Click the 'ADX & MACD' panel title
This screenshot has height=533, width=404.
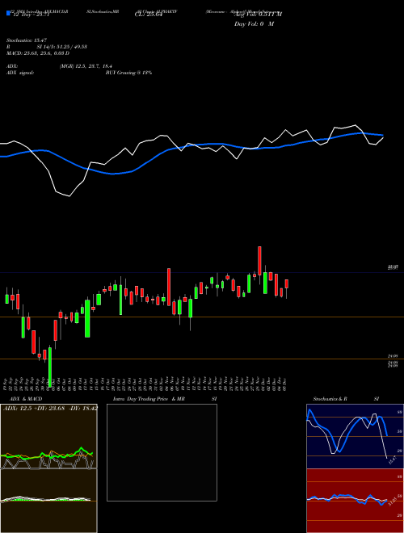pyautogui.click(x=26, y=399)
